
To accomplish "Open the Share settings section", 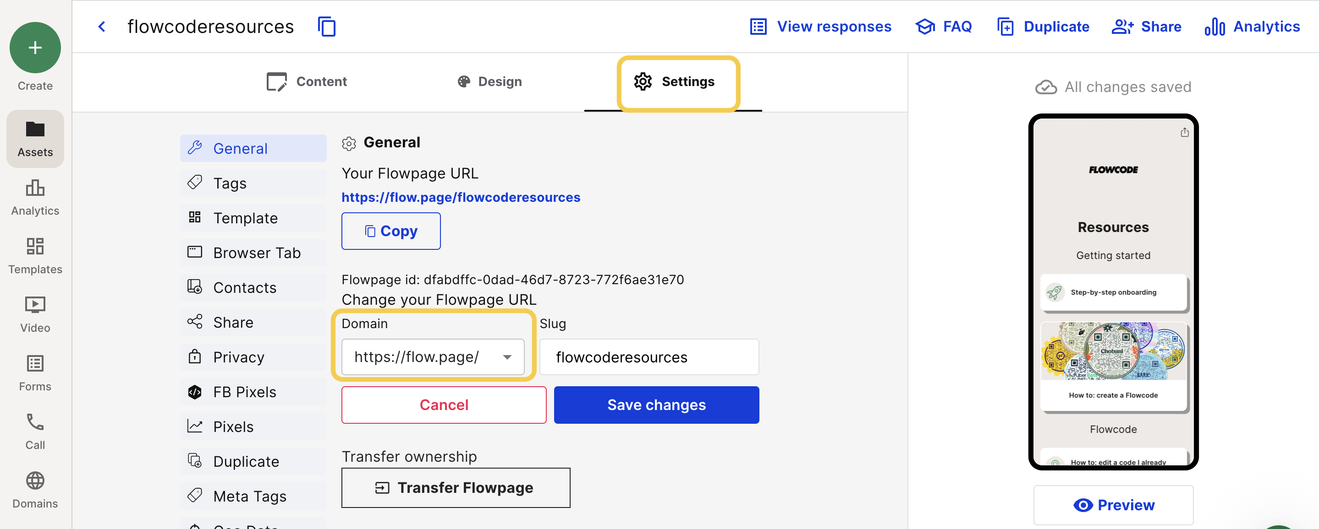I will pos(253,322).
